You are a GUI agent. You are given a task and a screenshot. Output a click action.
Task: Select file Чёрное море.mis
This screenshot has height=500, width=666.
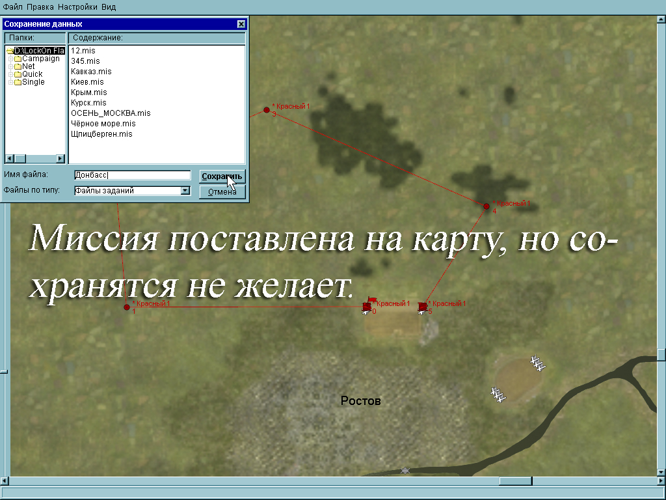tap(103, 123)
